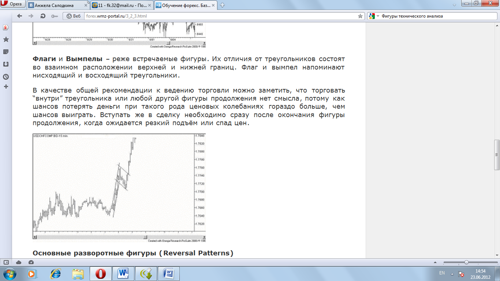Go forward to the next page

(x=31, y=16)
